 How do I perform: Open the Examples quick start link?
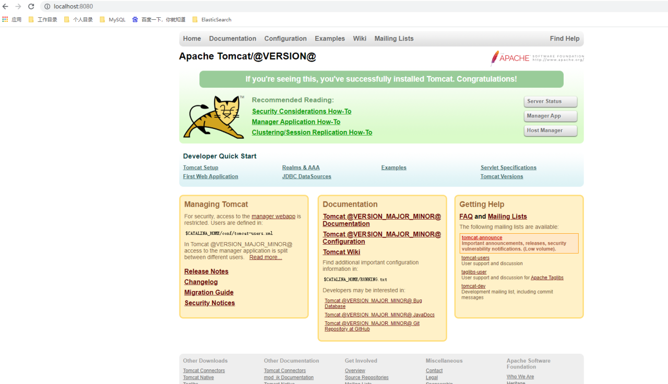pyautogui.click(x=394, y=167)
